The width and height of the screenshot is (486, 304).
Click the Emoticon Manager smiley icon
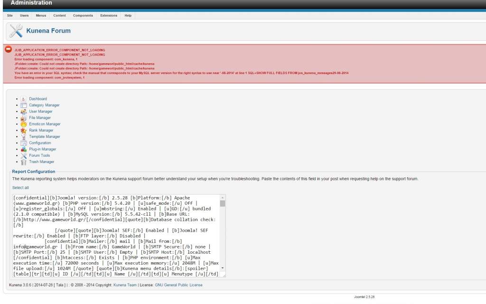tap(24, 124)
